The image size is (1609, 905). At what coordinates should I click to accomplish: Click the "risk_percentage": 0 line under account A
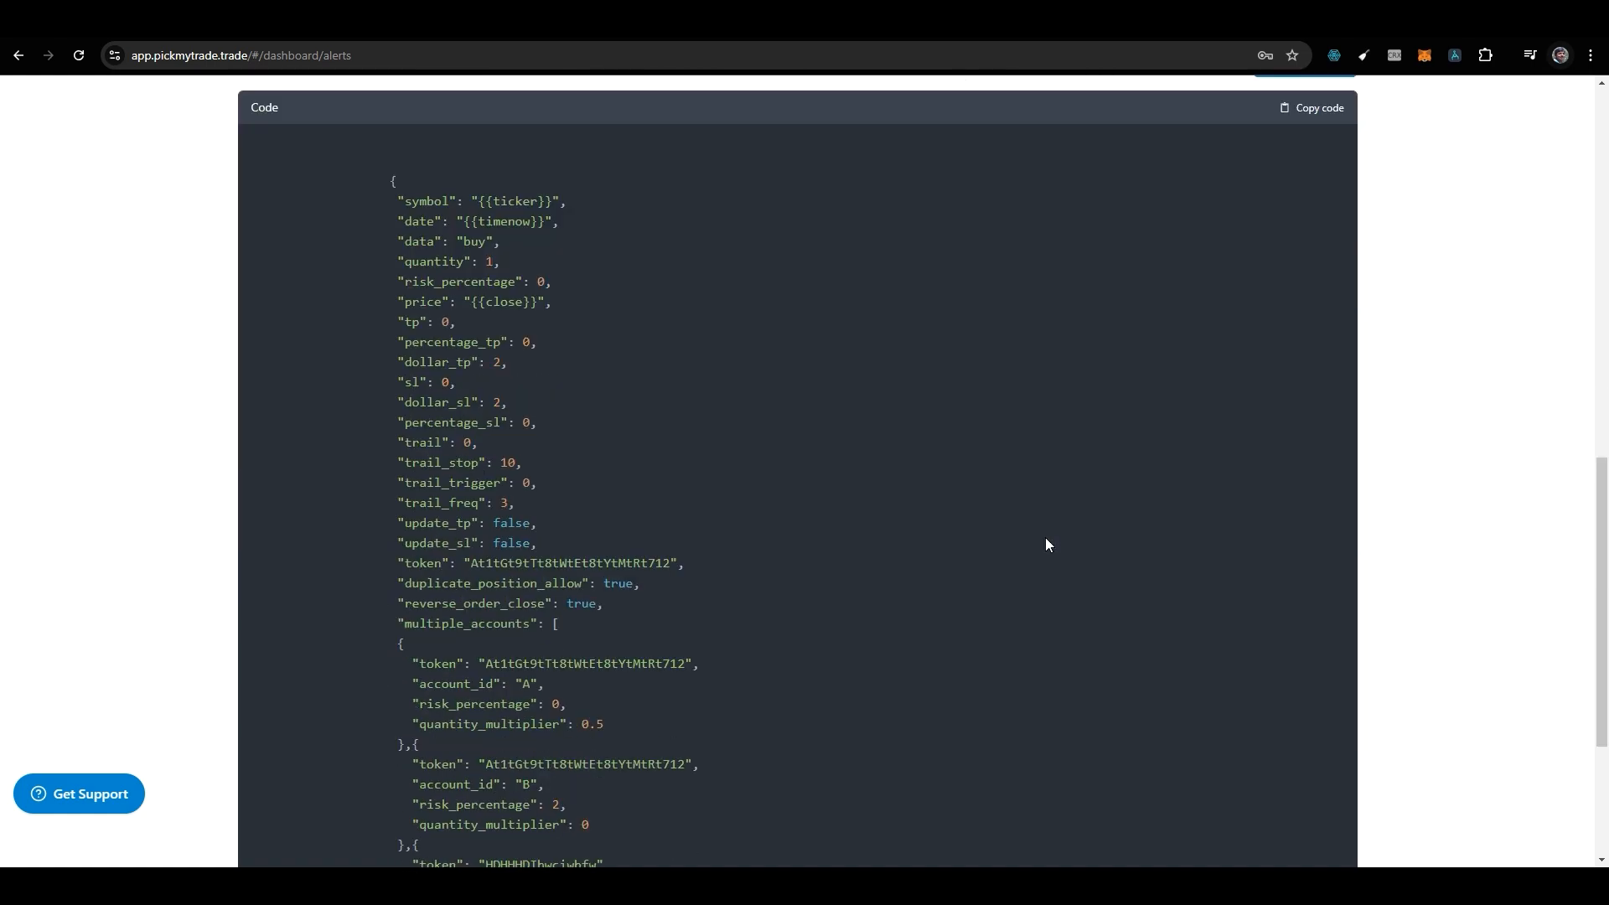click(489, 705)
